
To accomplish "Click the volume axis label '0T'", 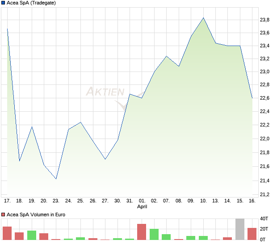I will point(263,240).
